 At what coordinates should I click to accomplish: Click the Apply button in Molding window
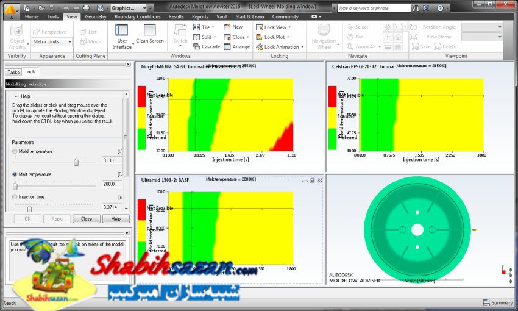tap(57, 219)
